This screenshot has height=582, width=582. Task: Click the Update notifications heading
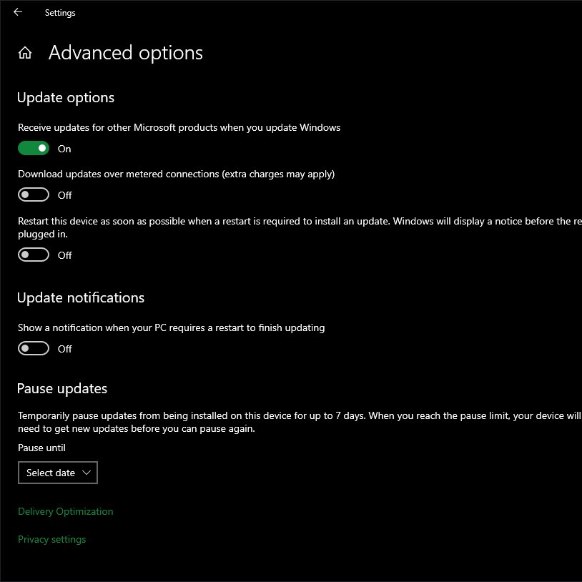[x=80, y=297]
